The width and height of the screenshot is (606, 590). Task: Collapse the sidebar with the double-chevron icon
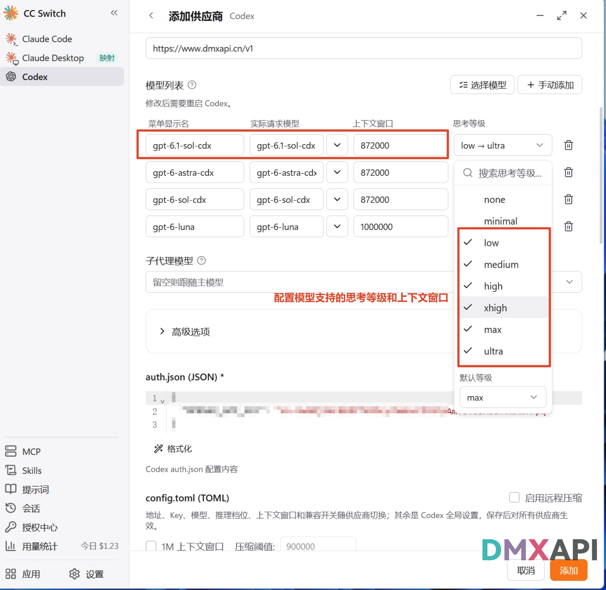(x=114, y=13)
